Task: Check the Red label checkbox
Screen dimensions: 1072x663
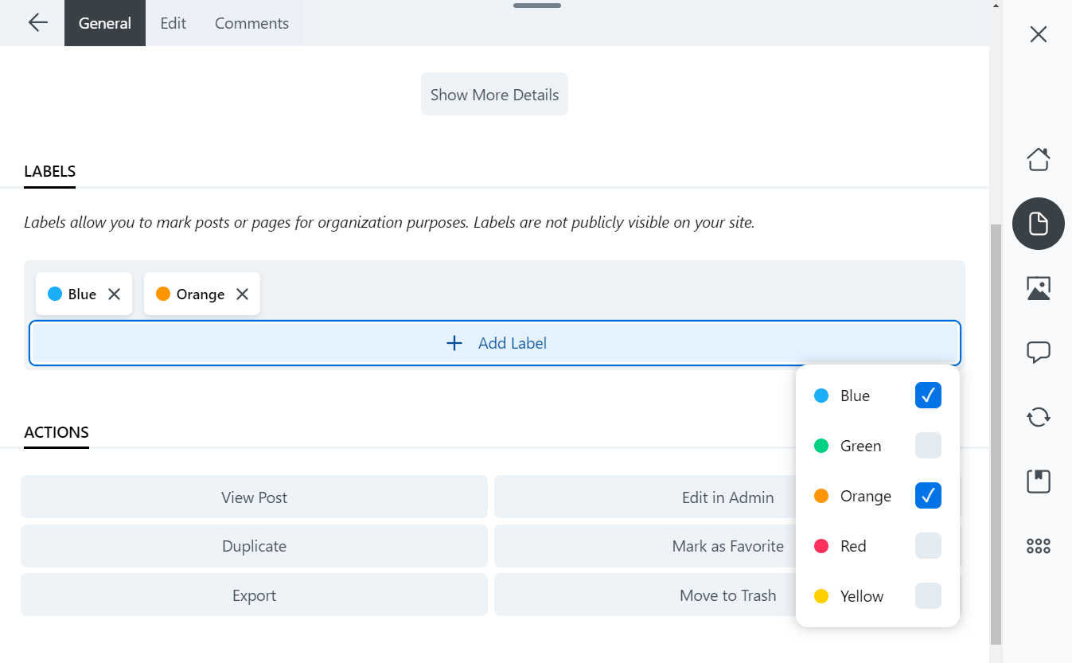Action: coord(927,546)
